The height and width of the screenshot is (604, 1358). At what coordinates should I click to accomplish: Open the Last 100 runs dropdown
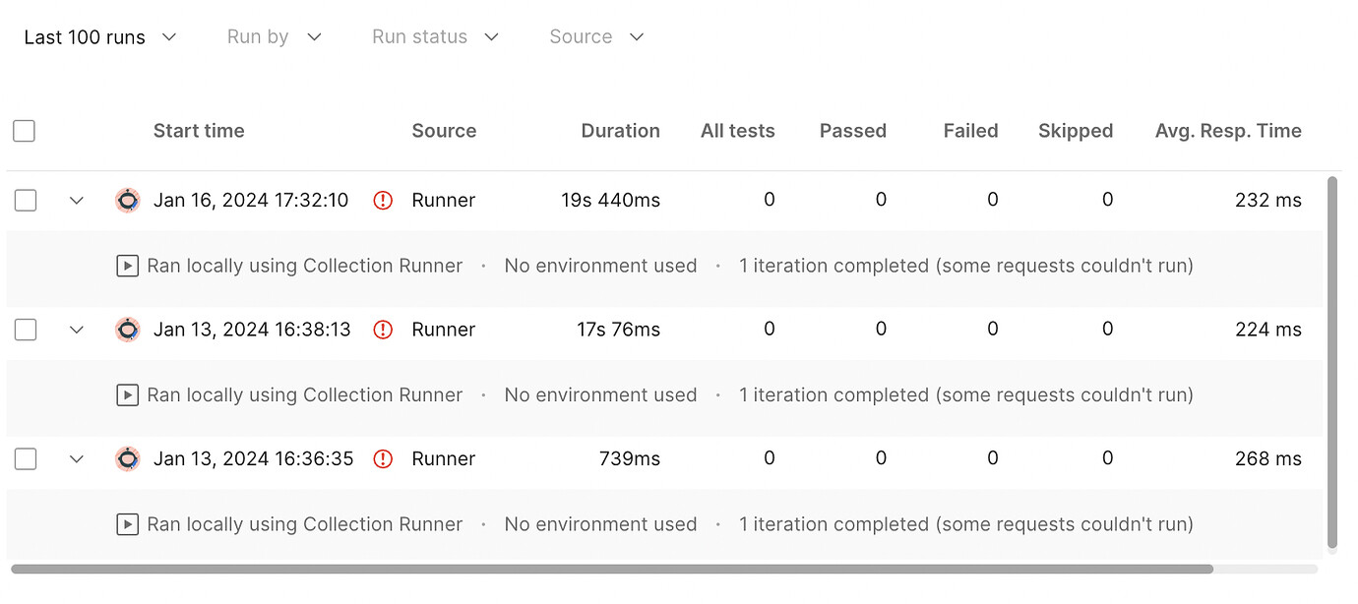coord(99,37)
